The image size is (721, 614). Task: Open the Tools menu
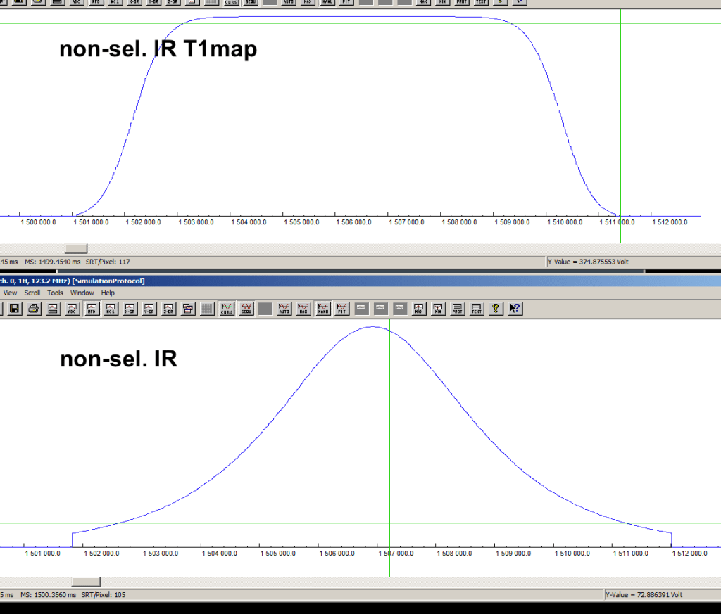click(55, 293)
